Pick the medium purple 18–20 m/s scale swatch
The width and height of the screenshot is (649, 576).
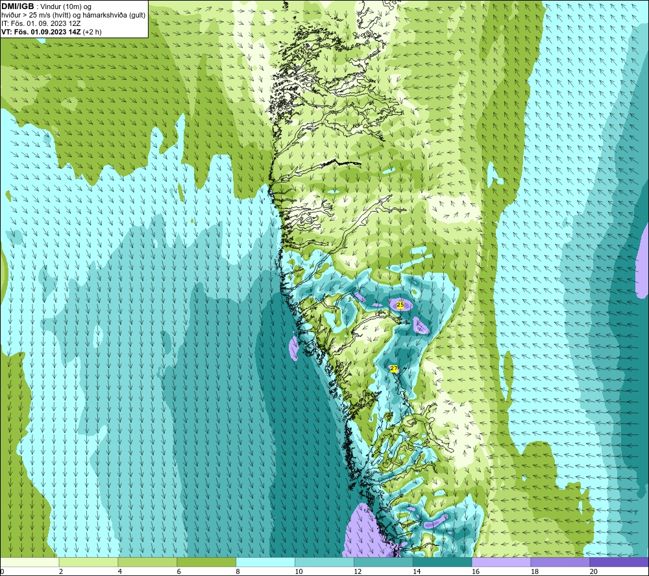click(x=561, y=562)
